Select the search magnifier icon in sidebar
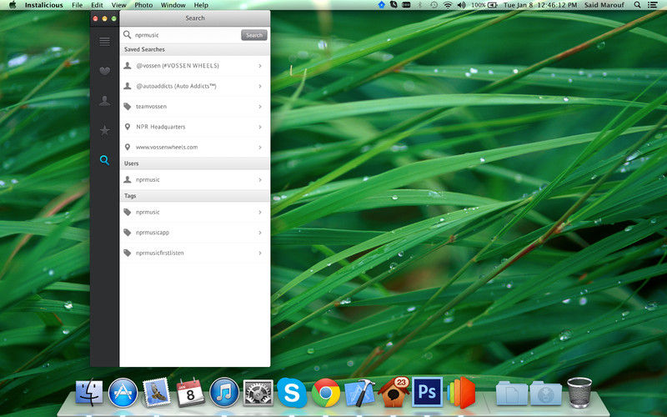 click(x=104, y=160)
